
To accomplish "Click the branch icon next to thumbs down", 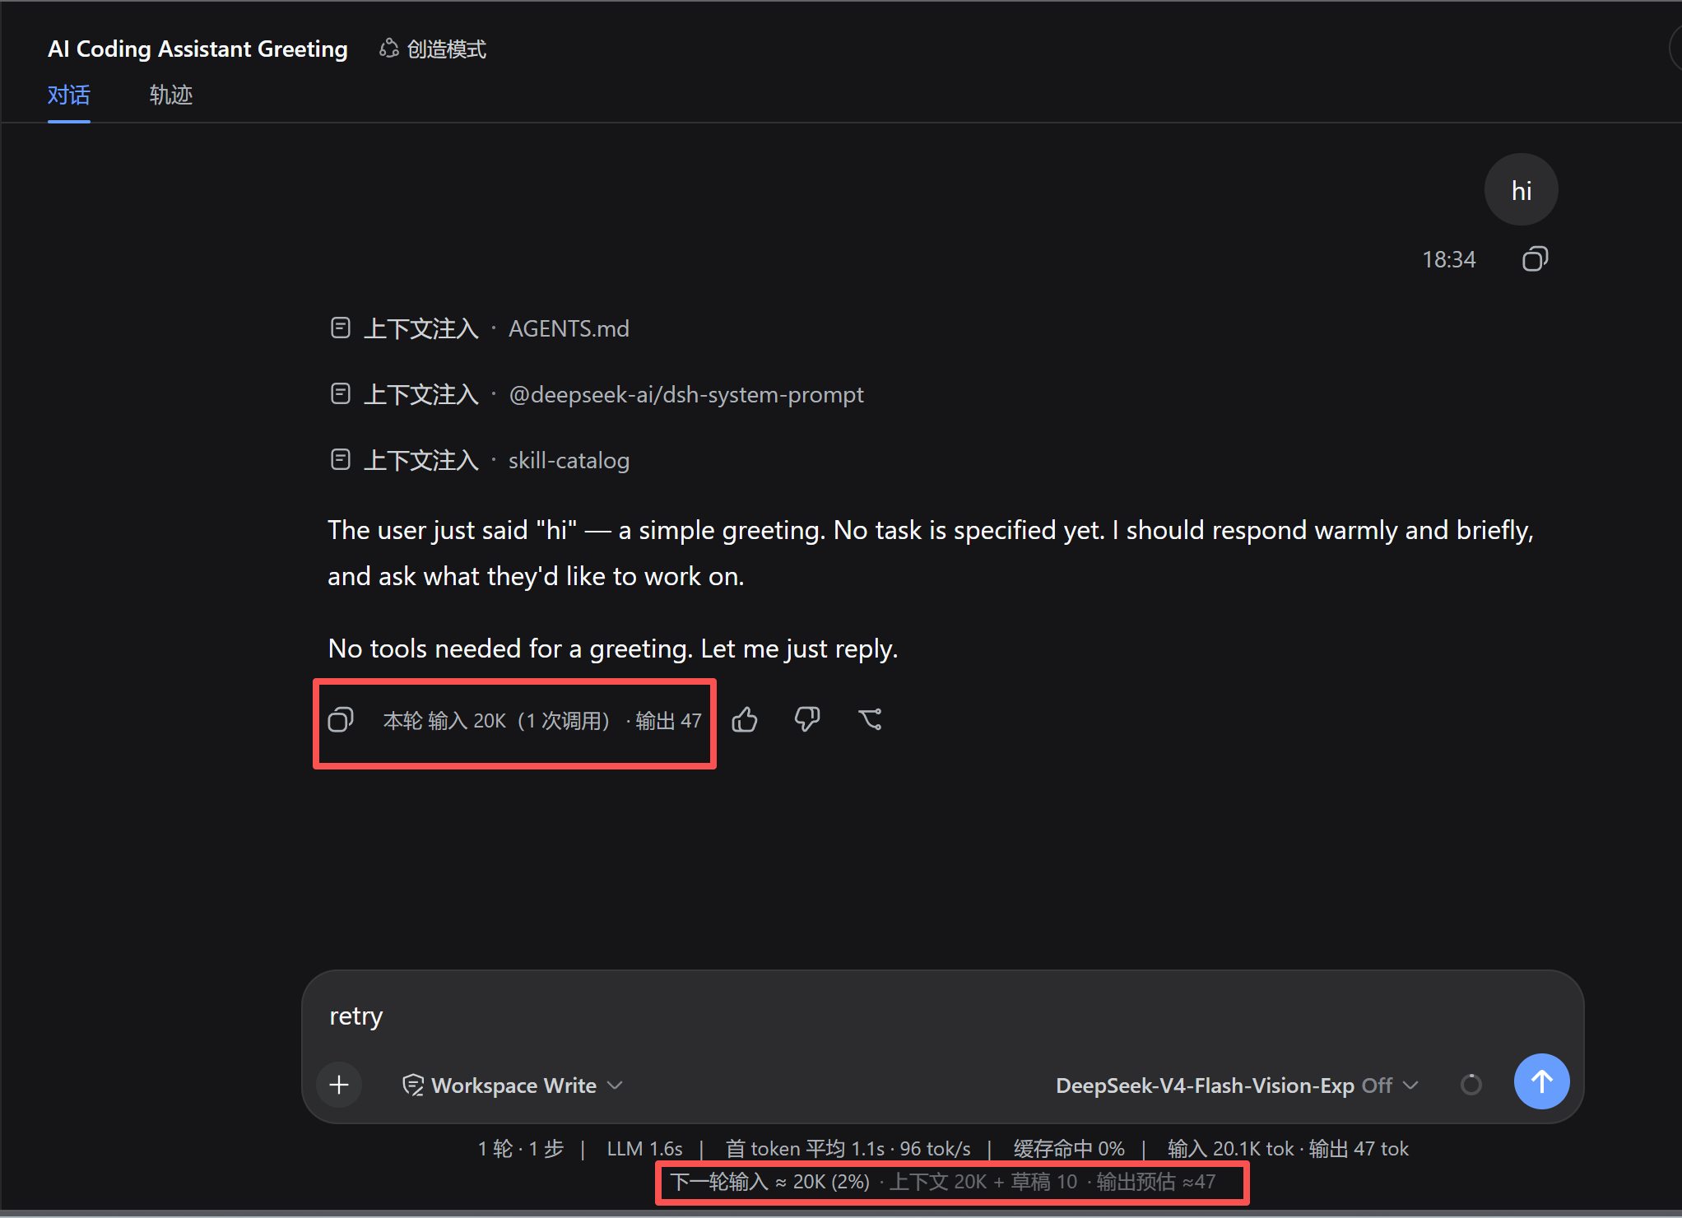I will coord(870,720).
